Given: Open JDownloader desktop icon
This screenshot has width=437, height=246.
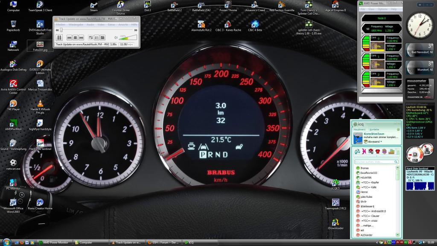Looking at the screenshot, I should click(x=335, y=224).
